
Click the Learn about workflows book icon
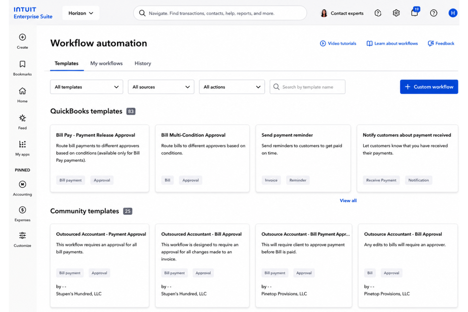click(369, 43)
